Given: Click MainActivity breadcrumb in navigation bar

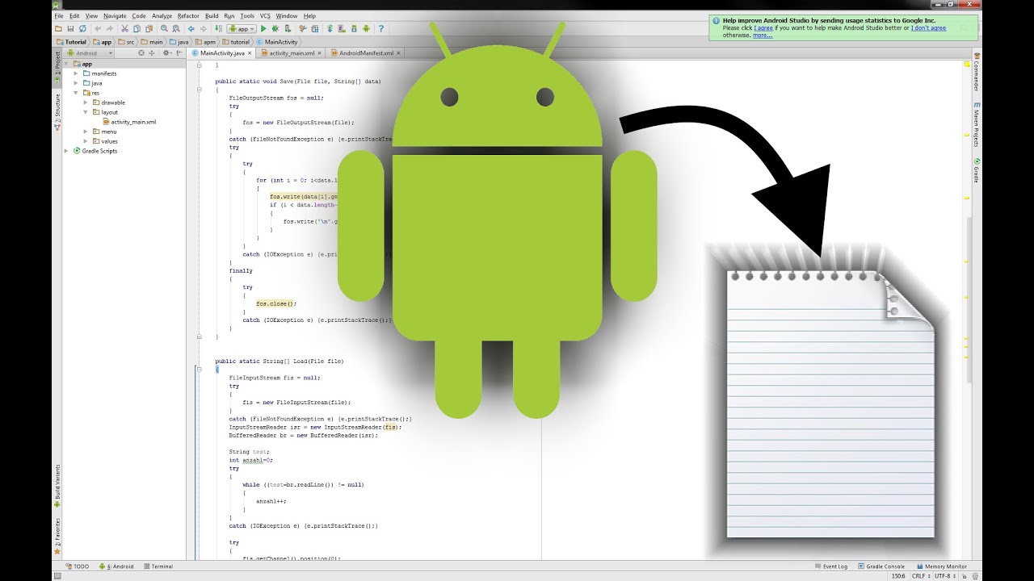Looking at the screenshot, I should pos(278,41).
